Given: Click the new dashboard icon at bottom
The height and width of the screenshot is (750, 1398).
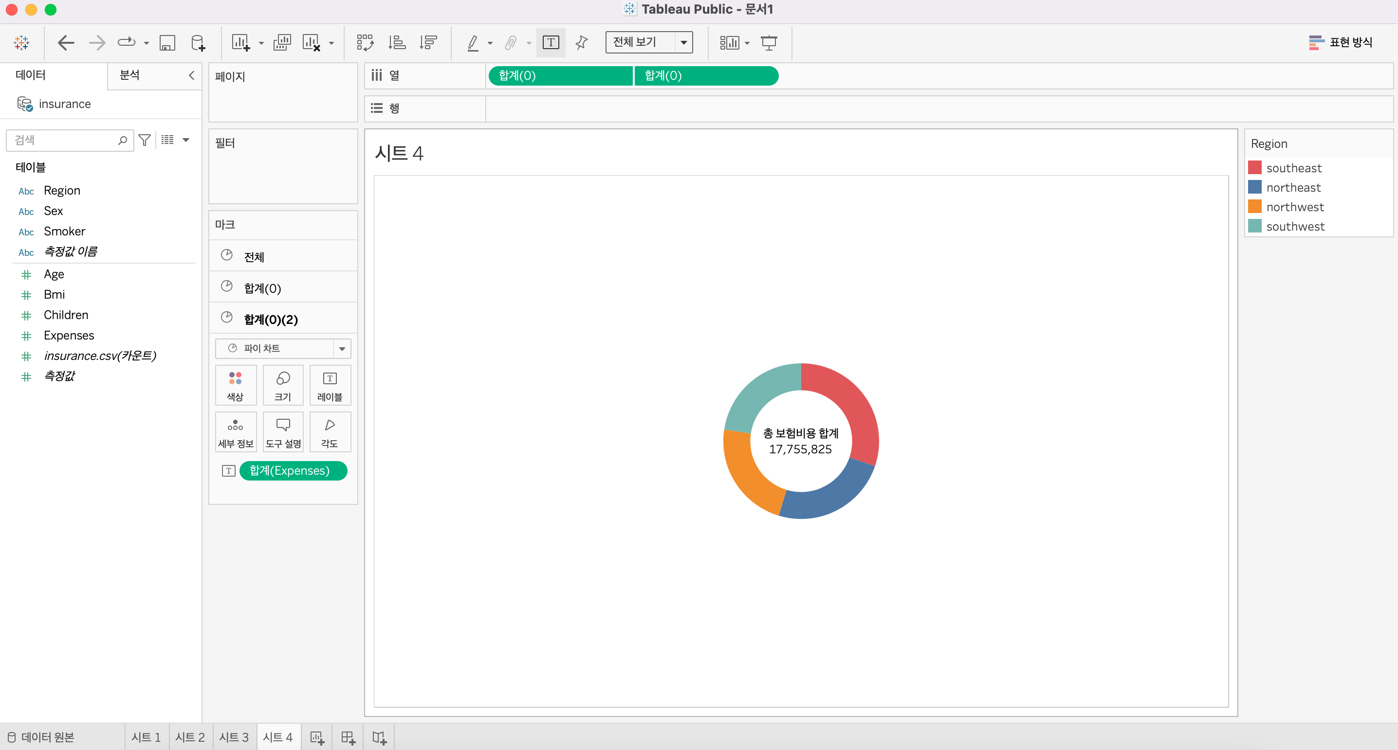Looking at the screenshot, I should [x=348, y=737].
